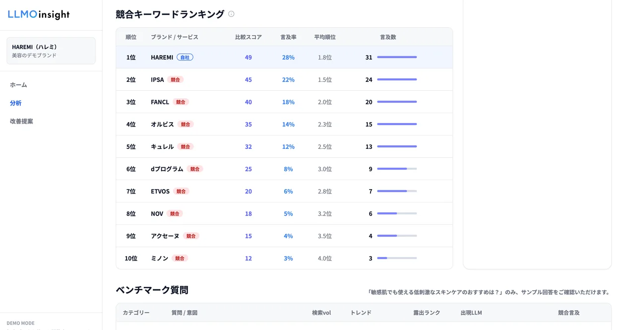Viewport: 625px width, 330px height.
Task: Click the ブランド / サービス column header
Action: coord(175,37)
